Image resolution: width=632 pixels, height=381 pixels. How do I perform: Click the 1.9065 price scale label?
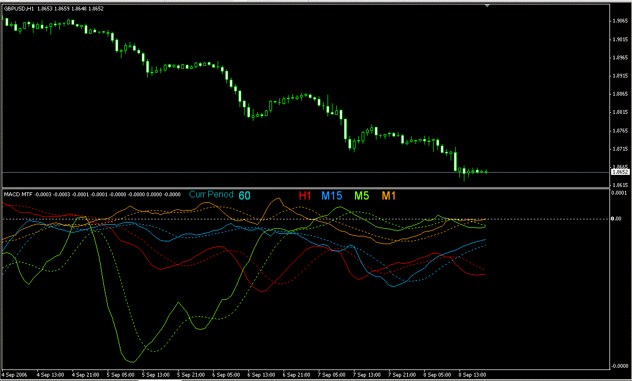620,20
